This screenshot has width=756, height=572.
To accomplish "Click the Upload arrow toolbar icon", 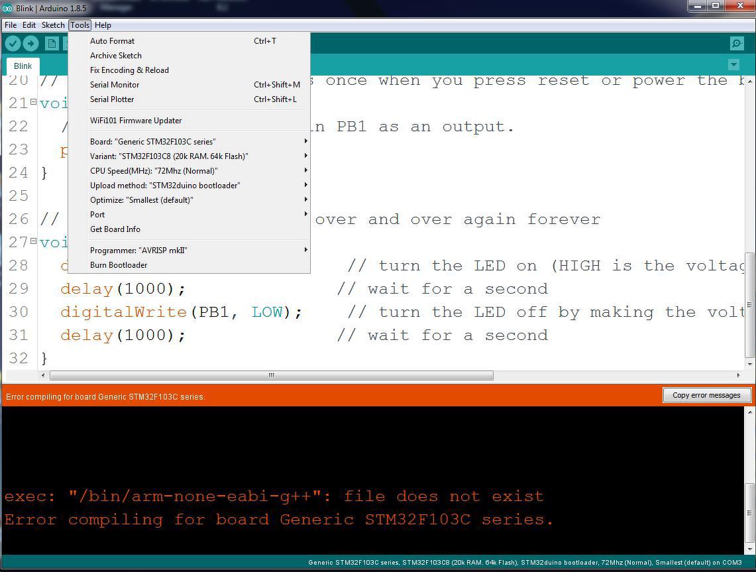I will point(30,44).
